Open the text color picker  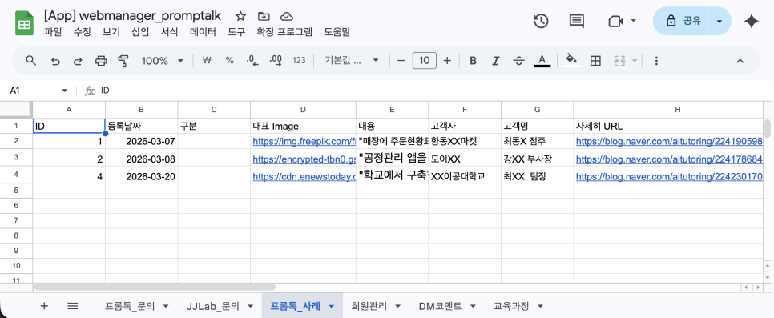542,61
